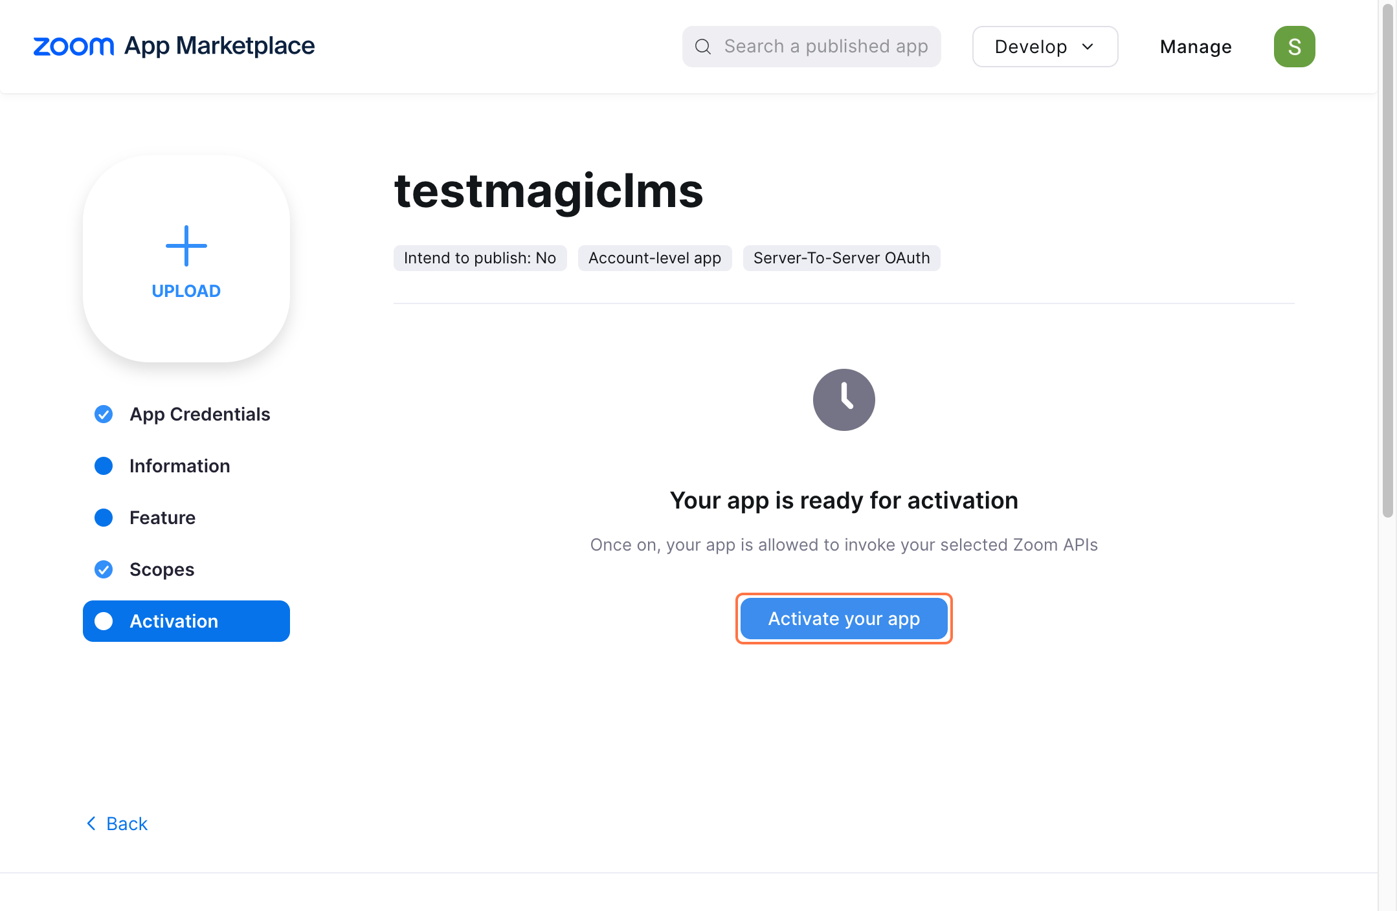
Task: Search a published app field
Action: (x=812, y=47)
